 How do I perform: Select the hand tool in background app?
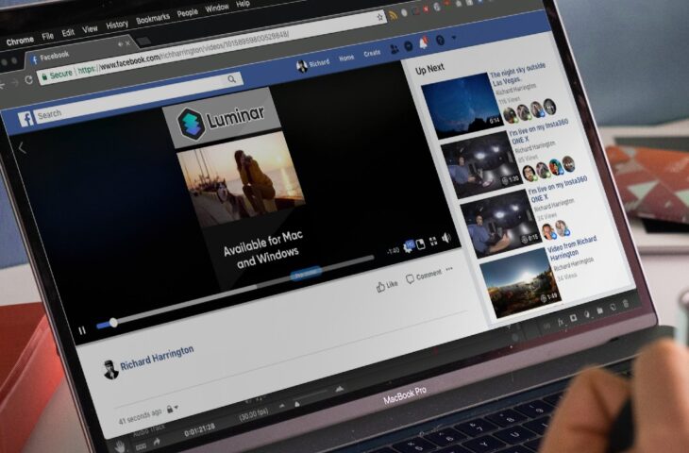[x=119, y=446]
